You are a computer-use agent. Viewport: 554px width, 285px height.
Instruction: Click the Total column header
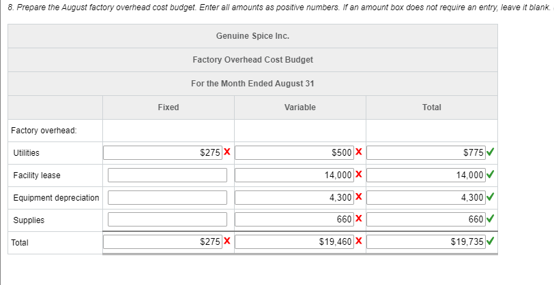click(432, 107)
